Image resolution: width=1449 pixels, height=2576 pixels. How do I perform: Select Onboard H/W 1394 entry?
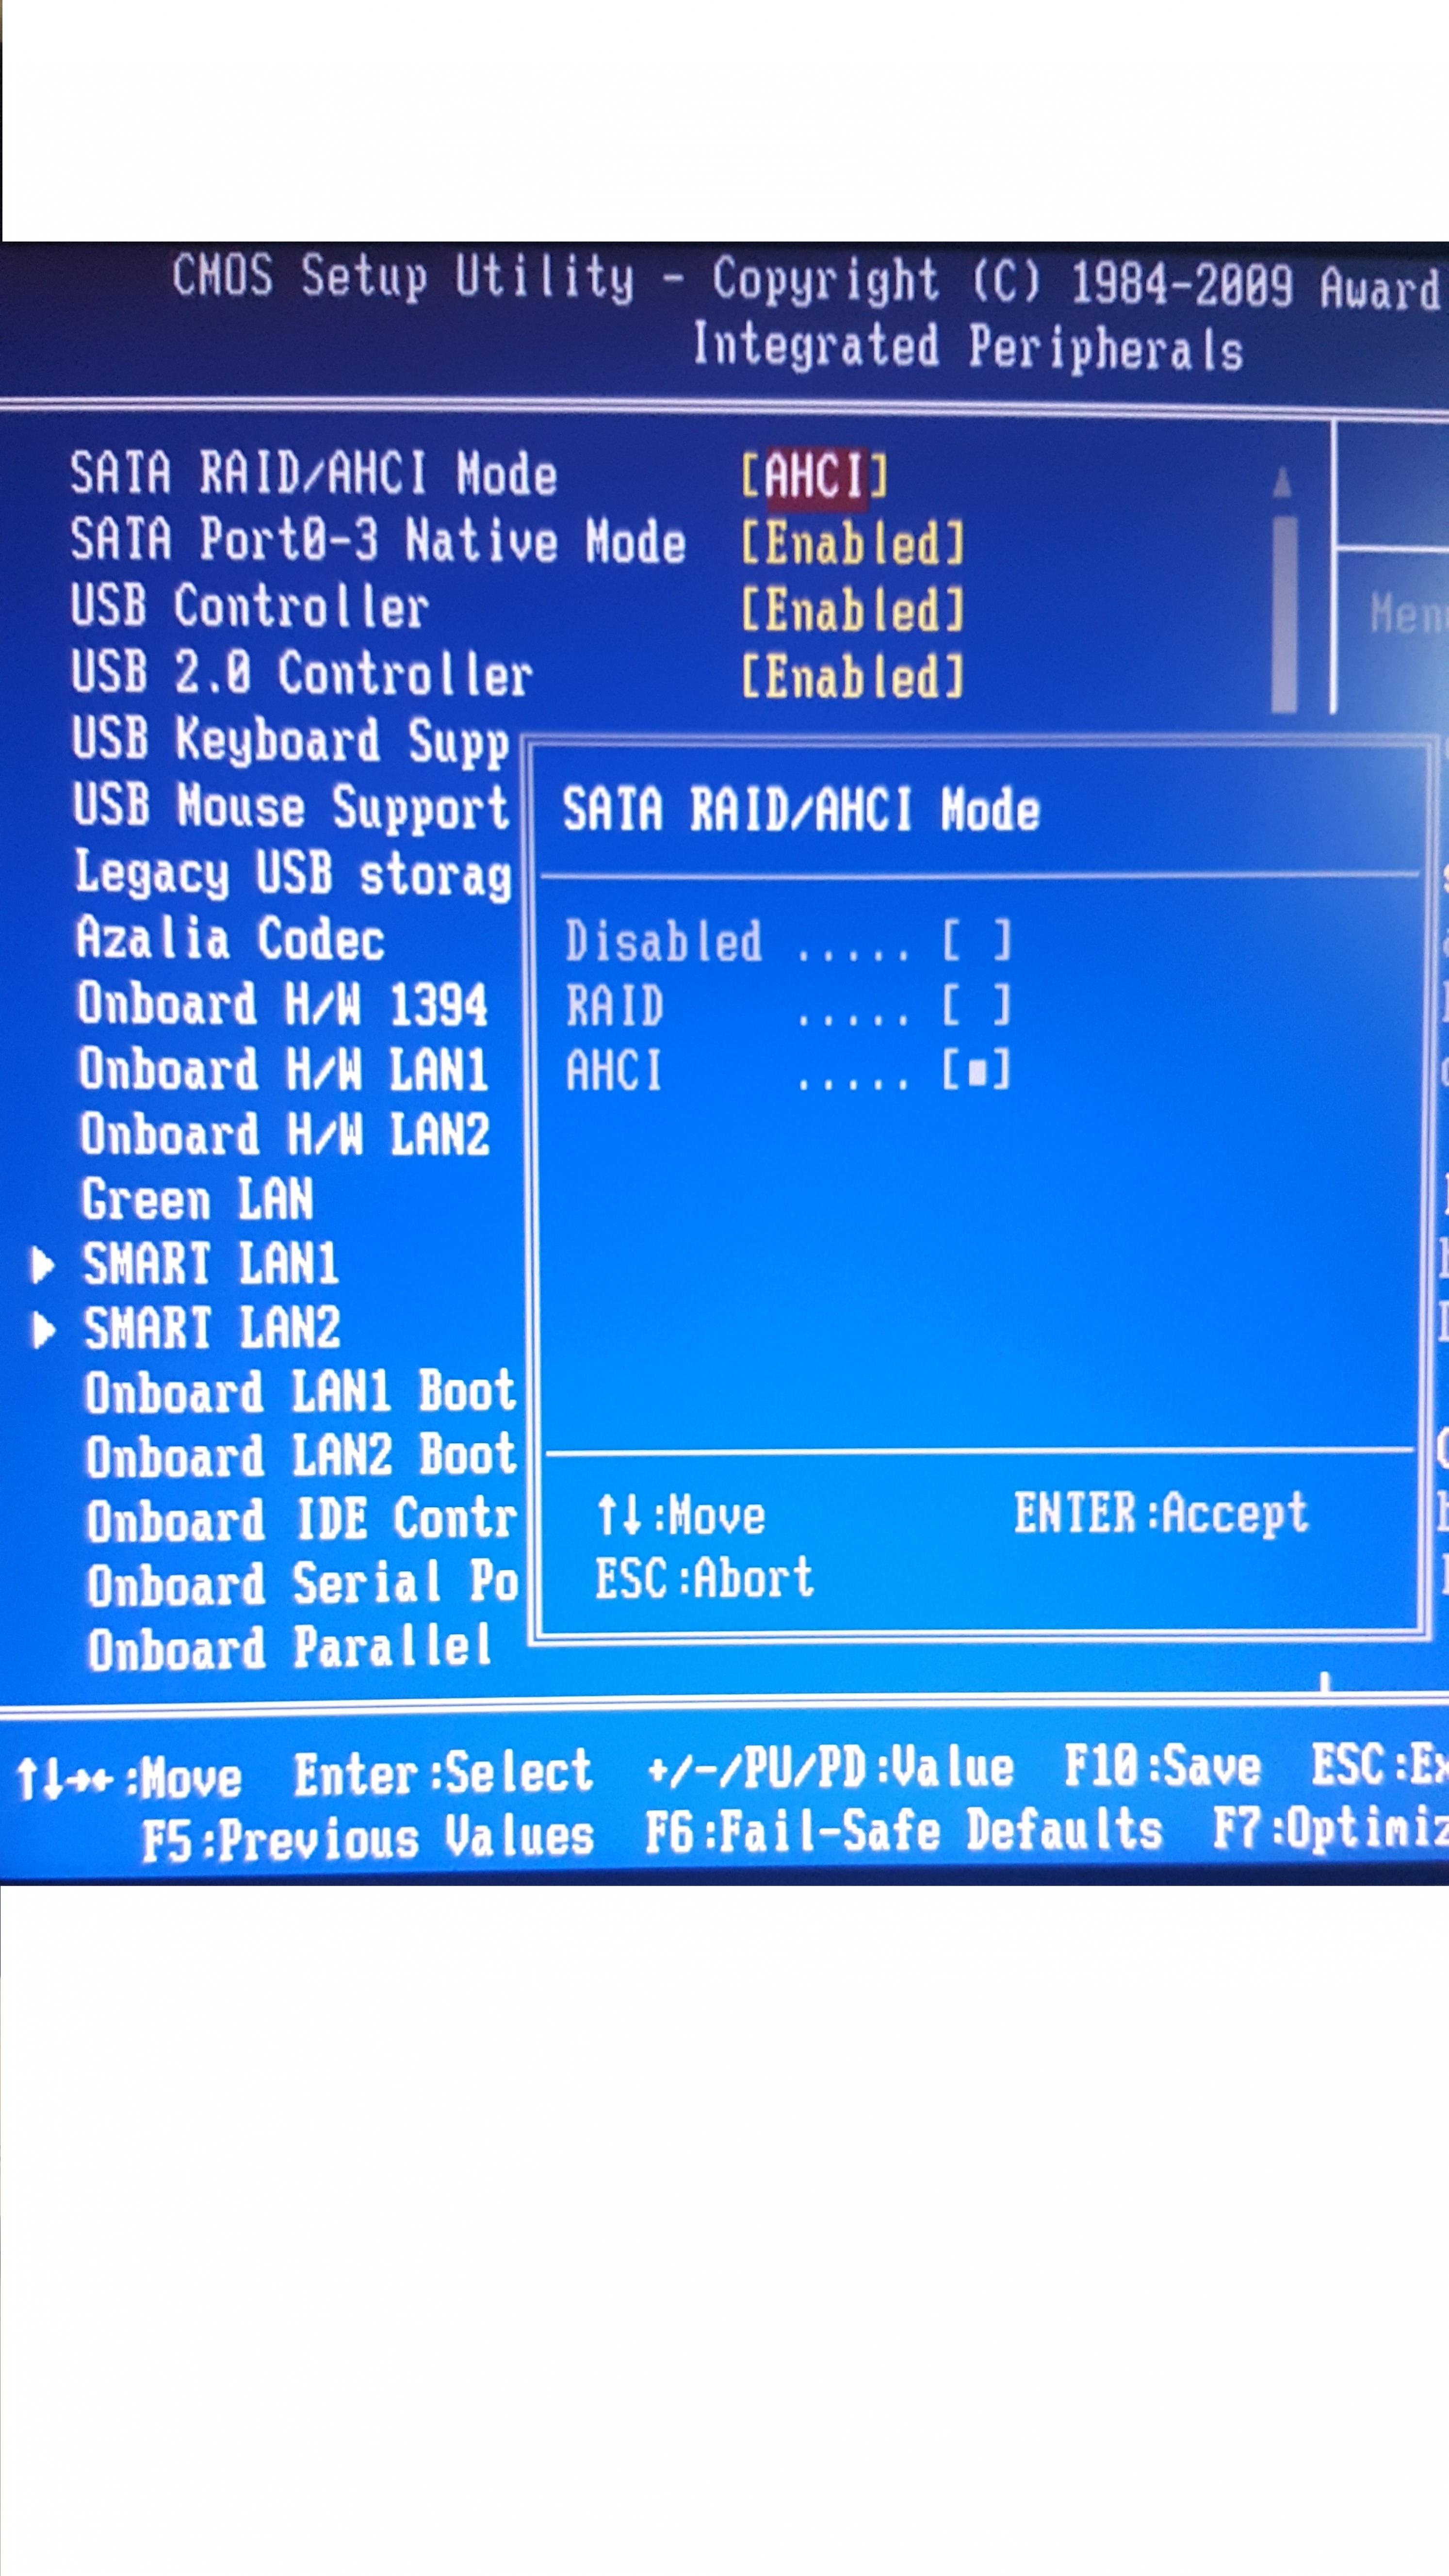[282, 1005]
